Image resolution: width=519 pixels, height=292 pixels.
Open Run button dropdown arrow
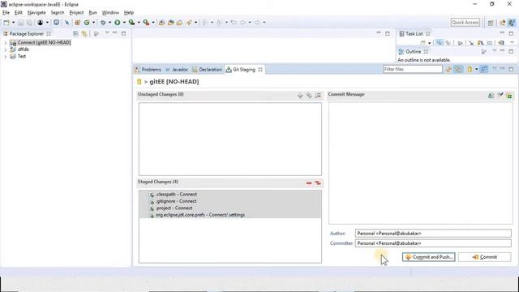click(124, 23)
